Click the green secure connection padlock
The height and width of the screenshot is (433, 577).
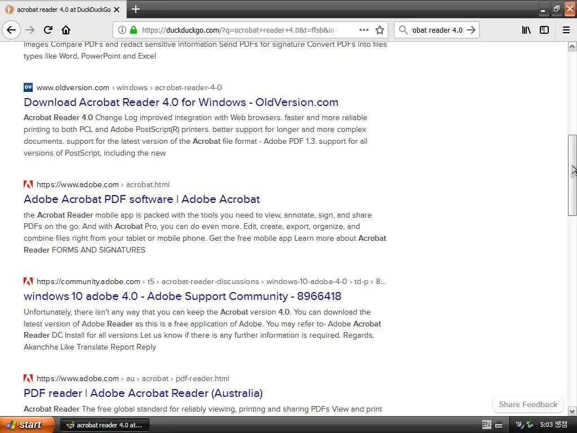[134, 30]
